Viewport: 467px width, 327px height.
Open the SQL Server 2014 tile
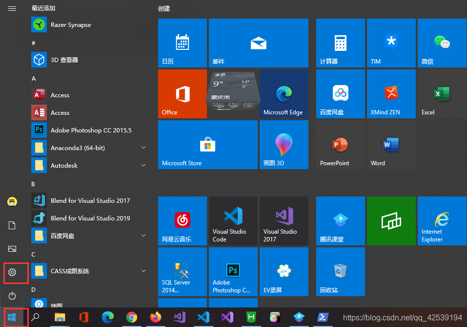coord(183,272)
